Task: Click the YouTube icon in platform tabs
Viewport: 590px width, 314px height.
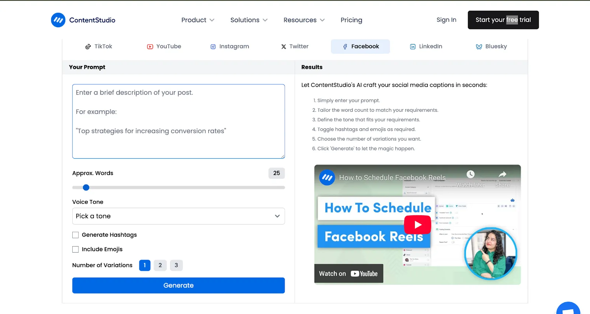Action: coord(150,47)
